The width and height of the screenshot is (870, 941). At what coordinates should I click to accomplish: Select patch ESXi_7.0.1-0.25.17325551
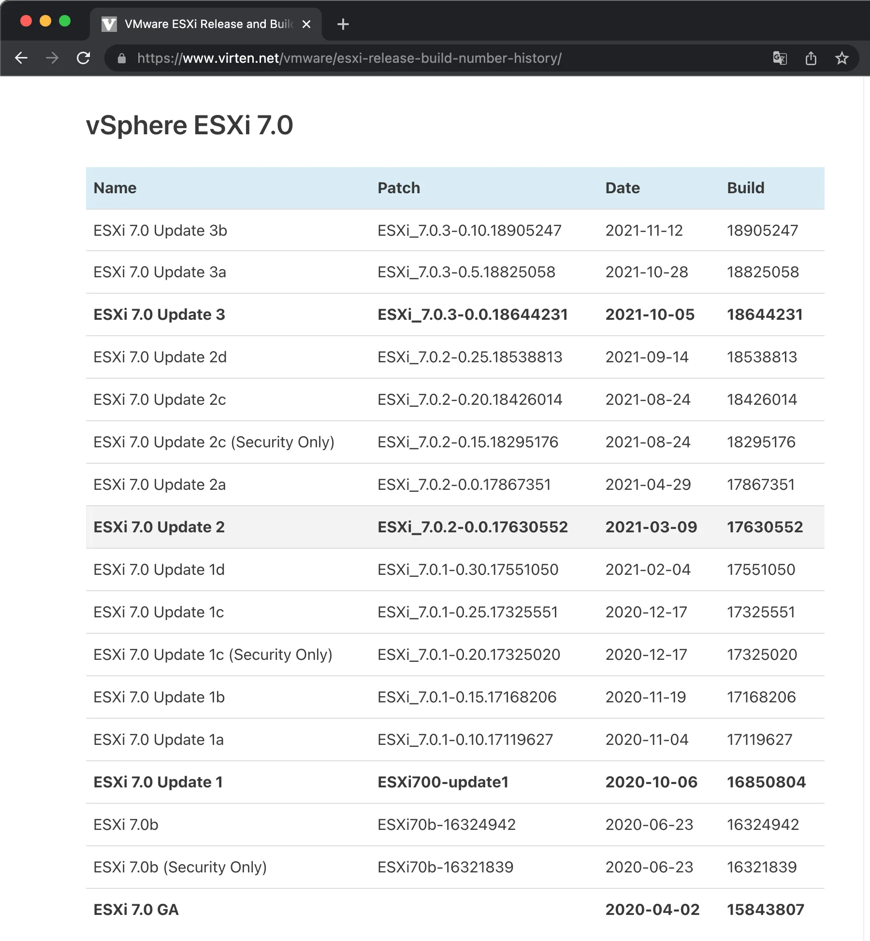click(x=468, y=612)
